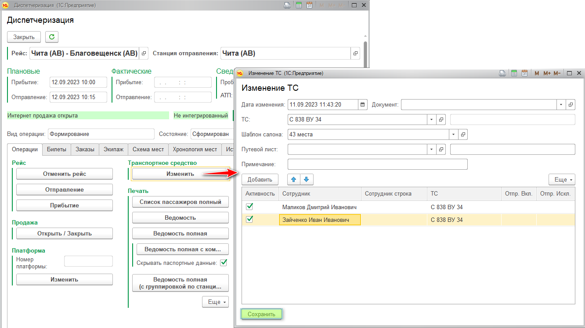Click the Отменить рейс button
The height and width of the screenshot is (328, 585).
pos(65,174)
